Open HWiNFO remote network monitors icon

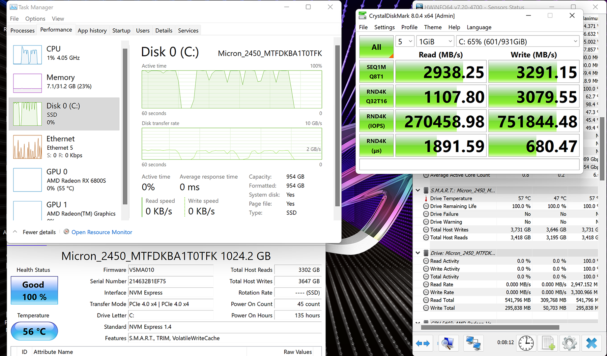click(x=473, y=343)
